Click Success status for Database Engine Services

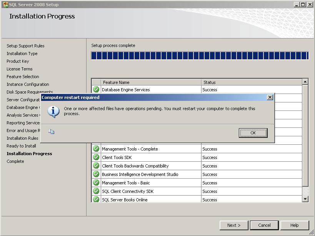click(x=210, y=90)
